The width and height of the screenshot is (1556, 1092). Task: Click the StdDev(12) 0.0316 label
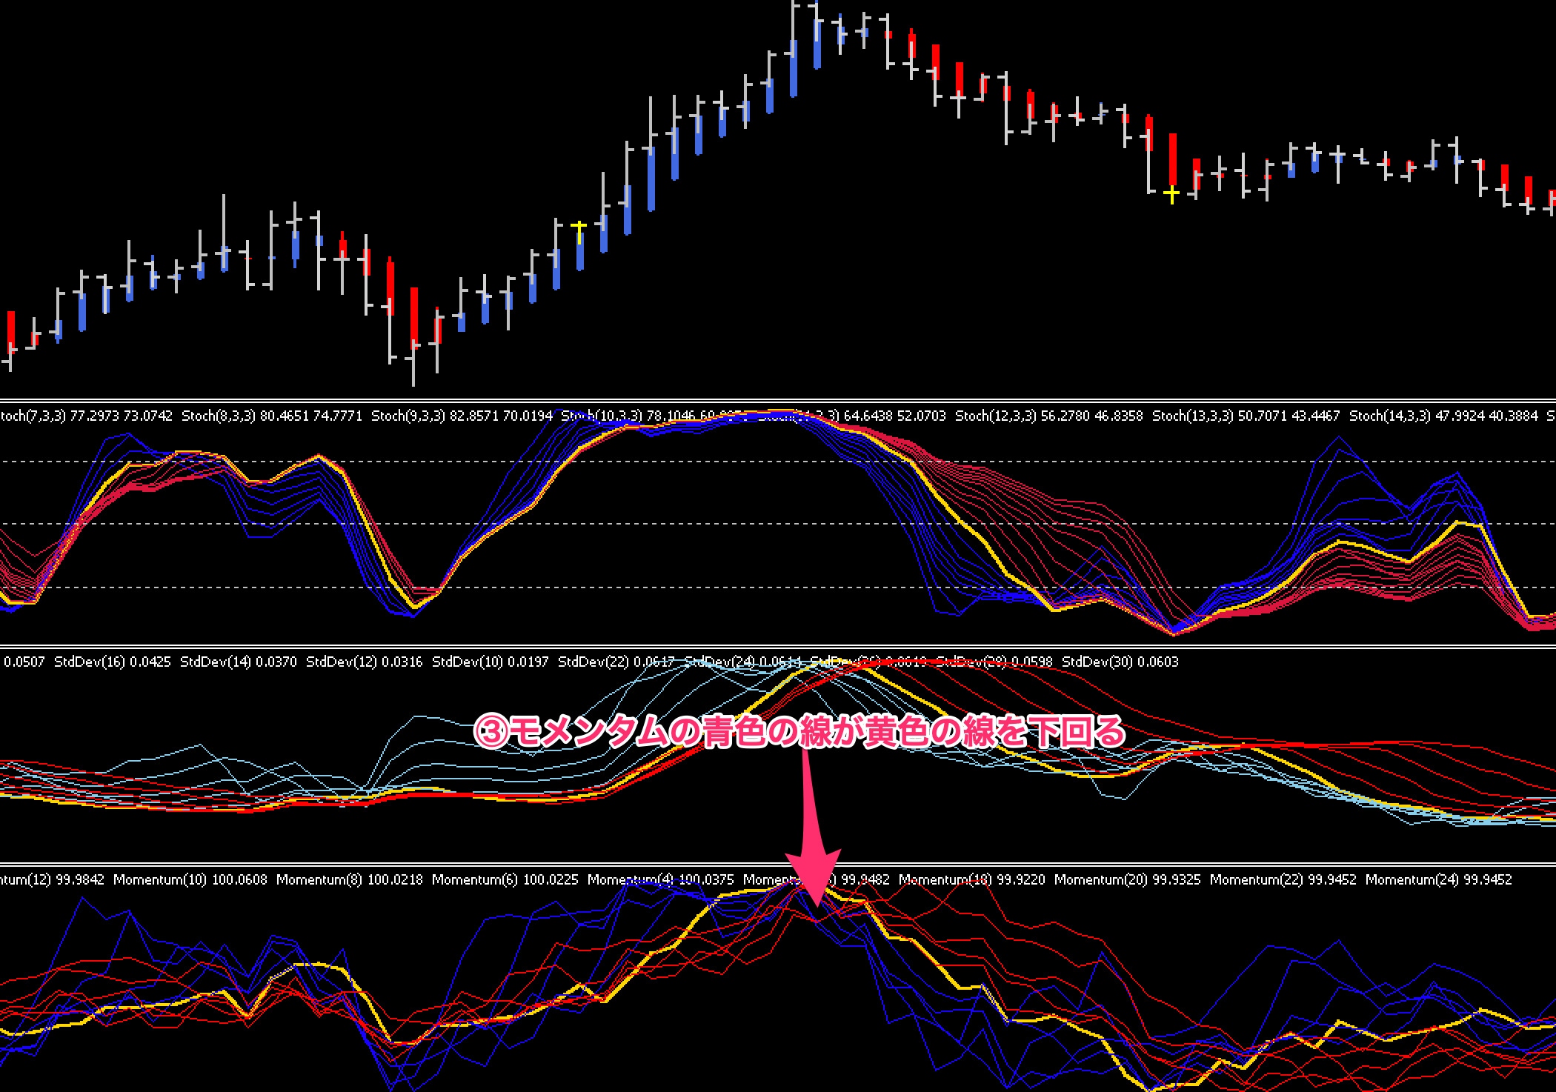pos(365,662)
